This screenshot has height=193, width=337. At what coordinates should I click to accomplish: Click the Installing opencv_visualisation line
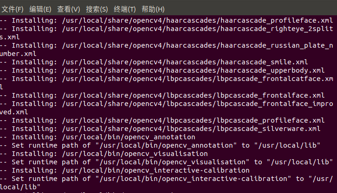(x=104, y=154)
